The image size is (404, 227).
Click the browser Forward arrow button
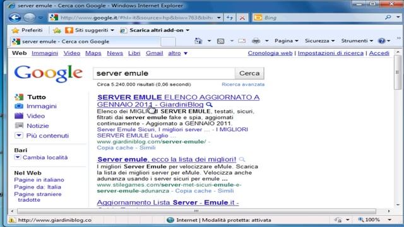coord(30,18)
